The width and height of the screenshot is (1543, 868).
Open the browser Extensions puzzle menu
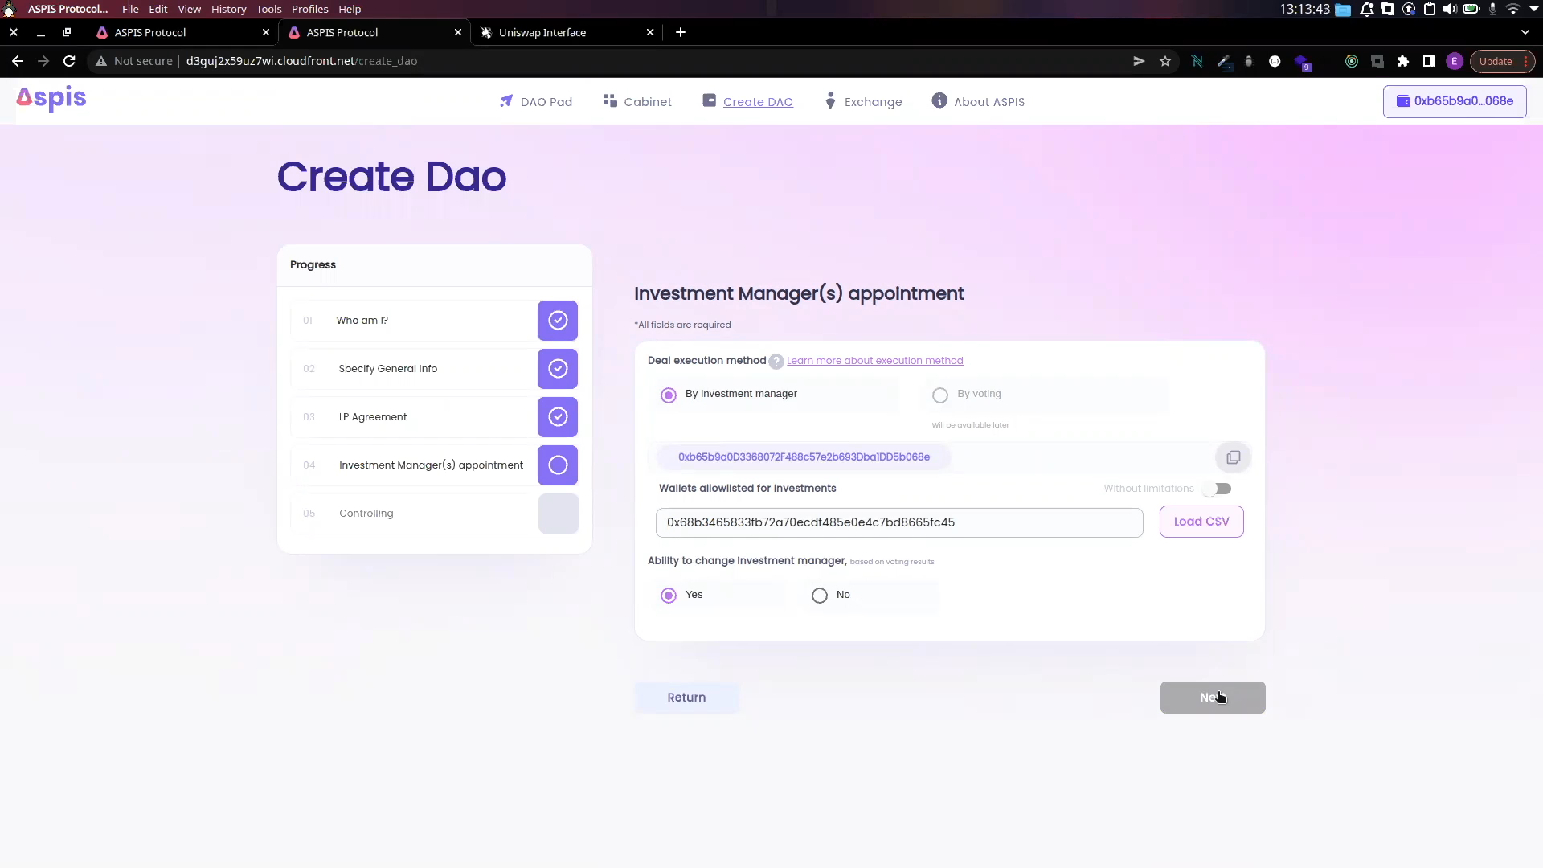coord(1403,61)
